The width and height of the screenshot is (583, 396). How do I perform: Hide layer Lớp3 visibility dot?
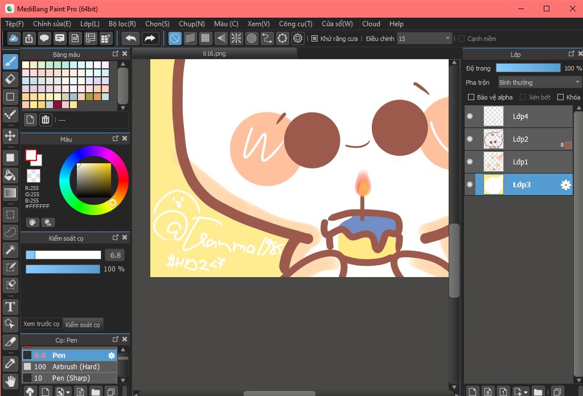[470, 184]
